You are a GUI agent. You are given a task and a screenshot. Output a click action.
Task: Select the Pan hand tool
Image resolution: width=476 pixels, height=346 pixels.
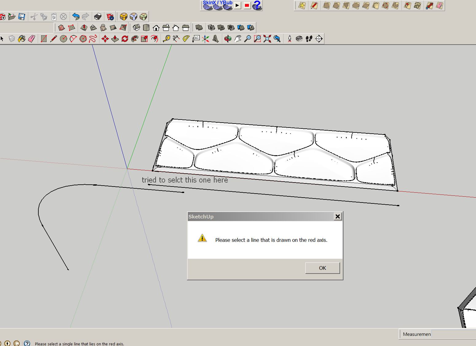238,39
